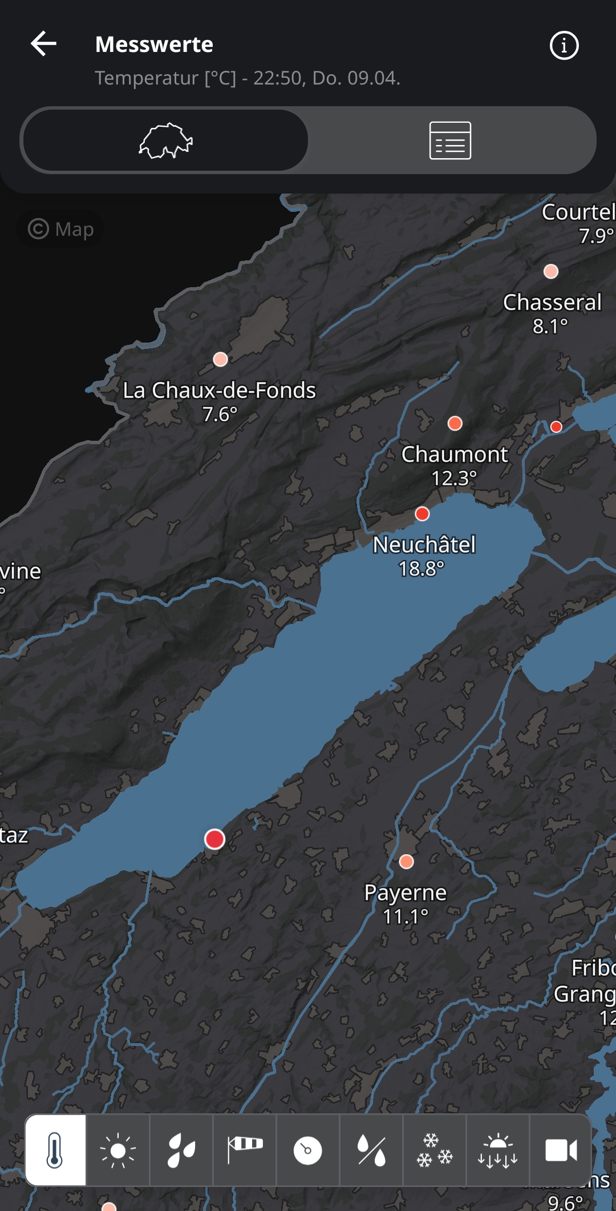The width and height of the screenshot is (616, 1211).
Task: Open the info icon in header
Action: point(564,45)
